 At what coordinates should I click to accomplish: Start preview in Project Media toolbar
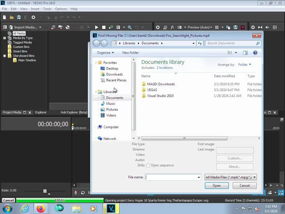pos(97,27)
